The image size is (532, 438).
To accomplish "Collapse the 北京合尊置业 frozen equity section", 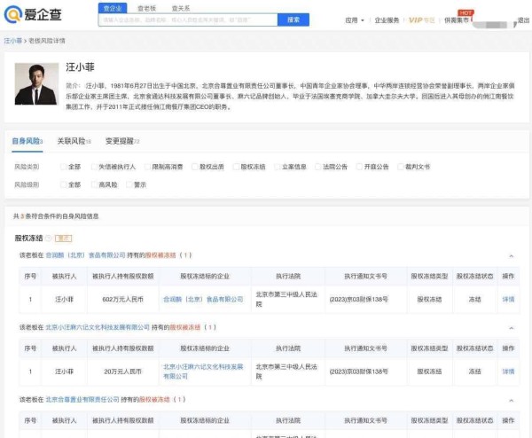I will tap(512, 401).
